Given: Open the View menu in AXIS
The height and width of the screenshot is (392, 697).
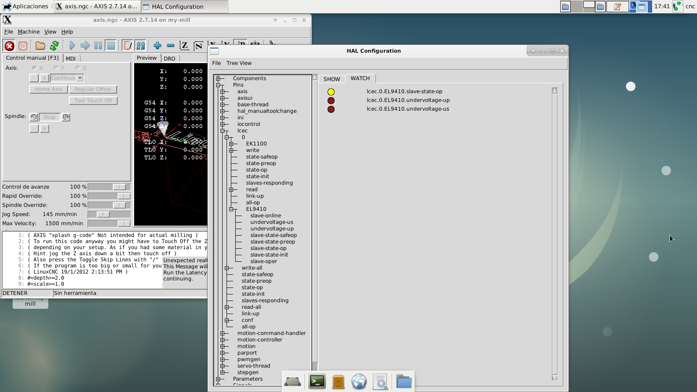Looking at the screenshot, I should [x=51, y=32].
